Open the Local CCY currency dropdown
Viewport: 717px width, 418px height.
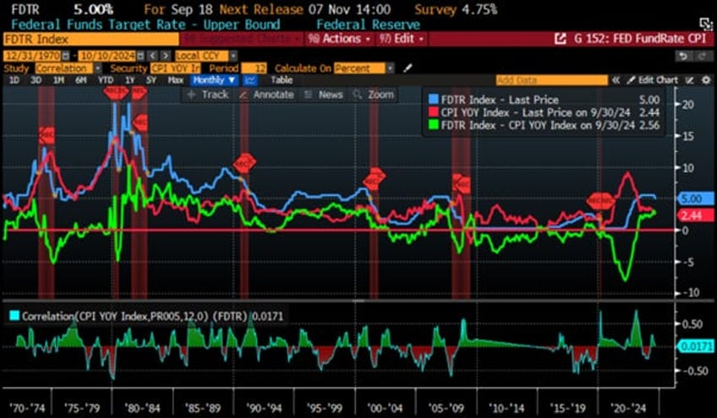pyautogui.click(x=206, y=56)
